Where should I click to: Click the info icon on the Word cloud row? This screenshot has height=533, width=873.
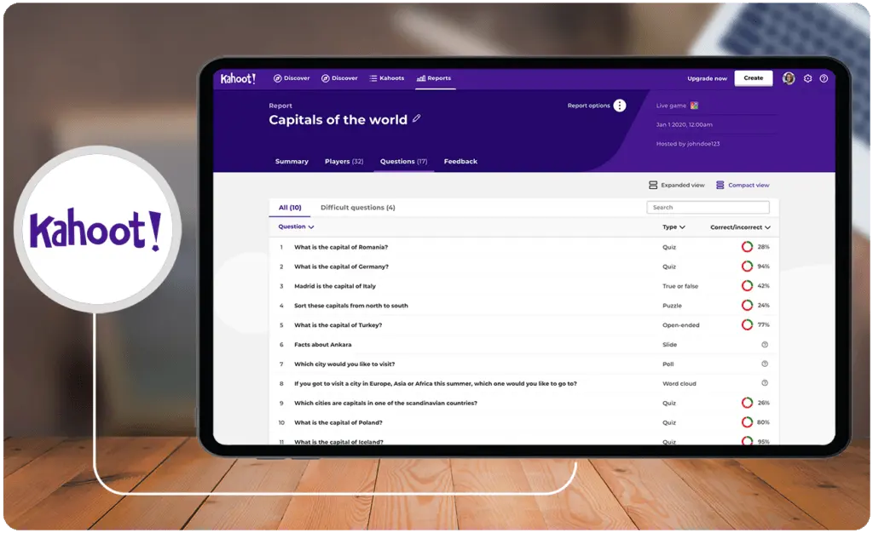765,383
